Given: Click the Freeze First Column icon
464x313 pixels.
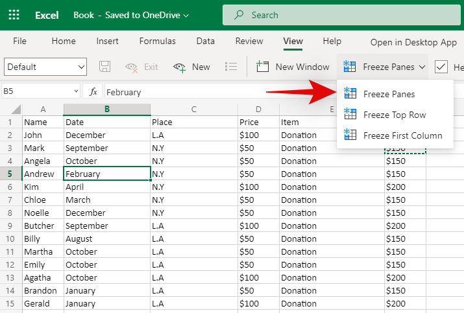Looking at the screenshot, I should click(350, 135).
